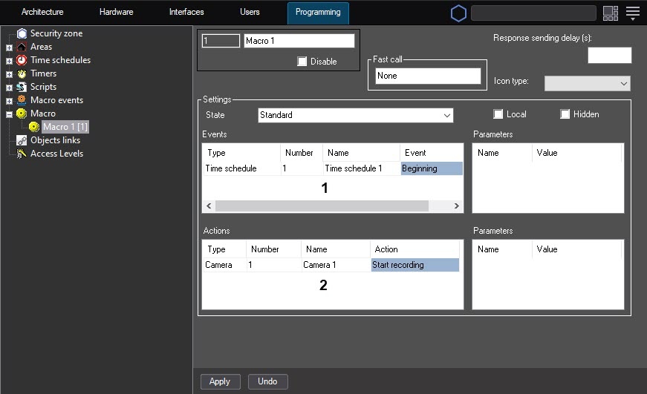The height and width of the screenshot is (394, 647).
Task: Click the Time schedule 1 name cell
Action: pos(362,168)
